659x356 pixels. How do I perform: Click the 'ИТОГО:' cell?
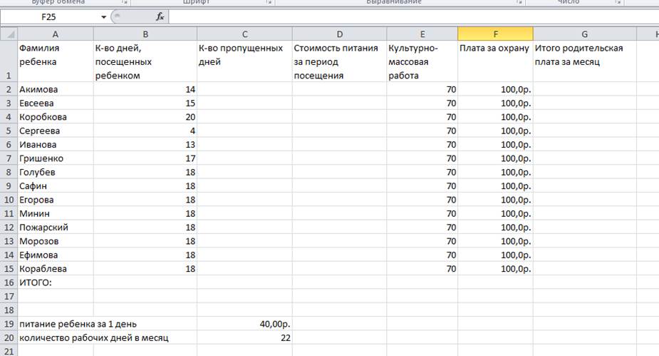point(56,283)
